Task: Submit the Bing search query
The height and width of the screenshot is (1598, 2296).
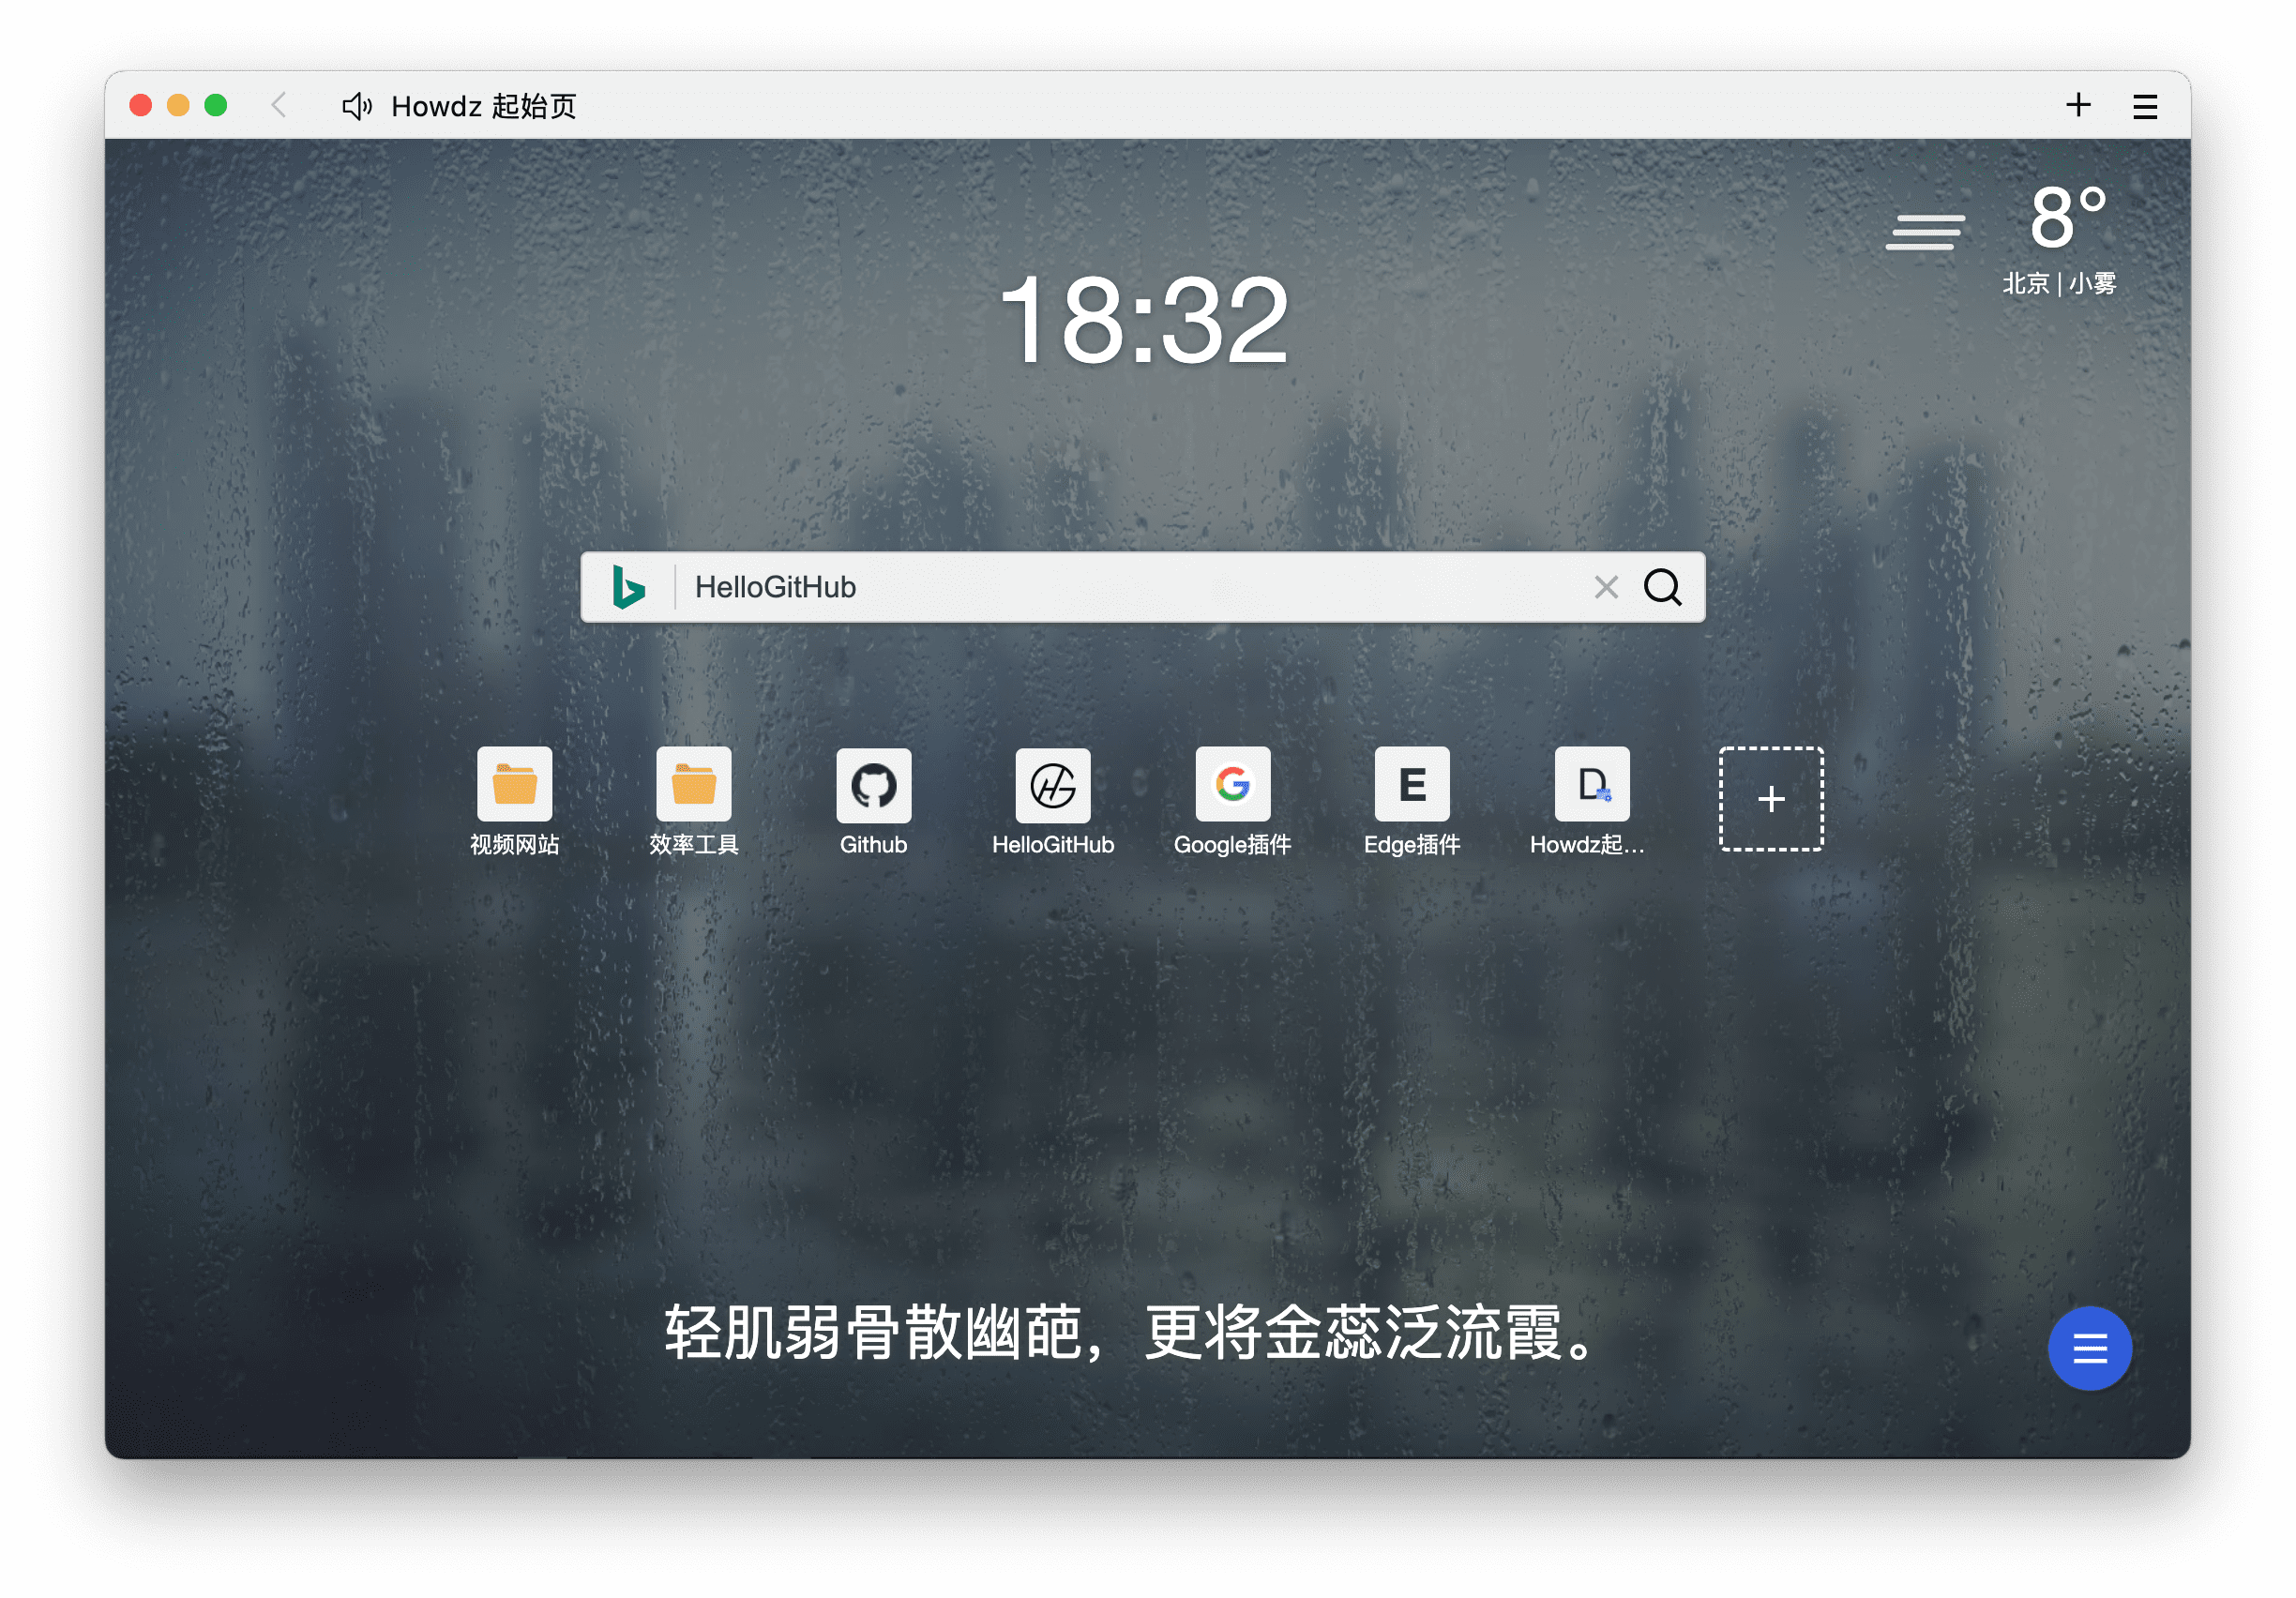Action: tap(1659, 582)
